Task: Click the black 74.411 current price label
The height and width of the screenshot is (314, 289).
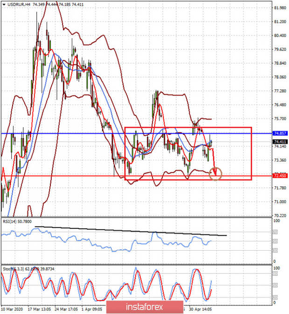Action: tap(280, 142)
